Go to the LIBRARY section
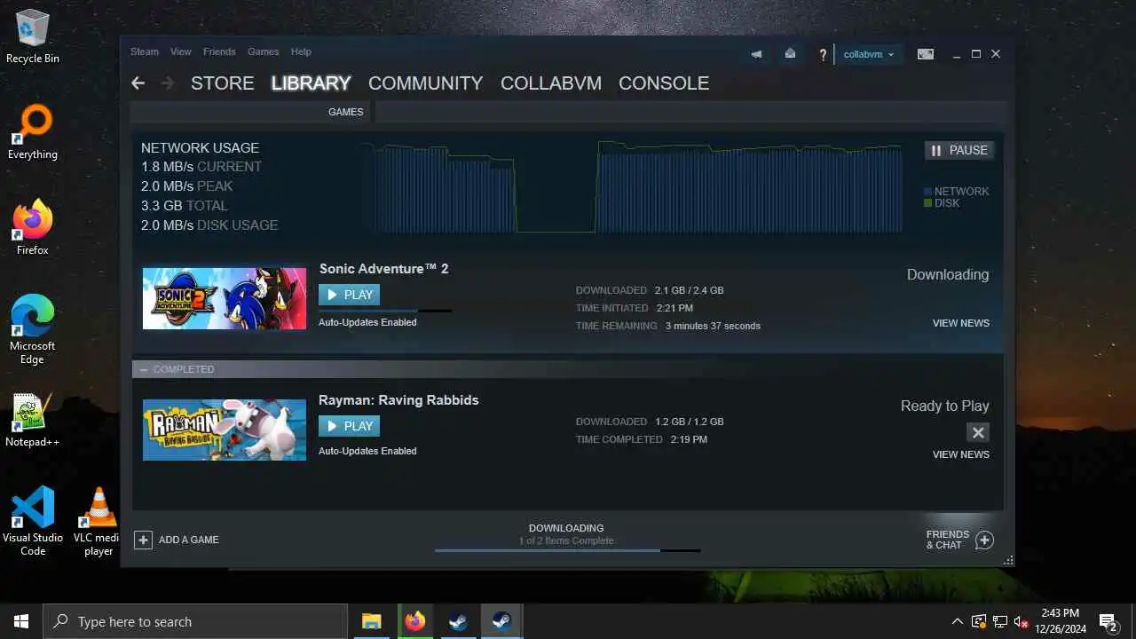 pyautogui.click(x=311, y=83)
